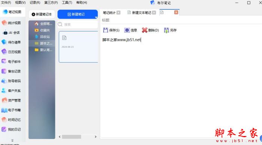This screenshot has width=262, height=145.
Task: Open the 记录(R) menu
Action: (x=35, y=3)
